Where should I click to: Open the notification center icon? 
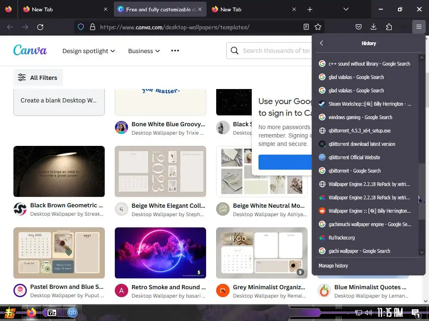[416, 313]
